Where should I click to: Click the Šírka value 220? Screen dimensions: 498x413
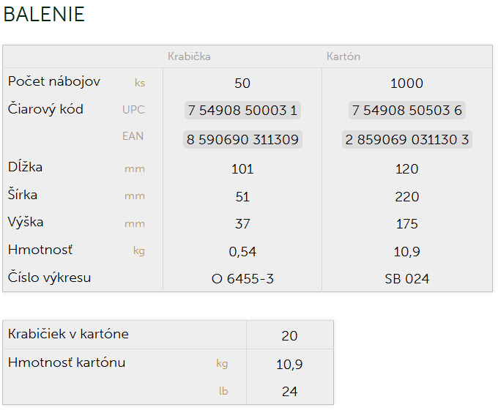click(406, 197)
